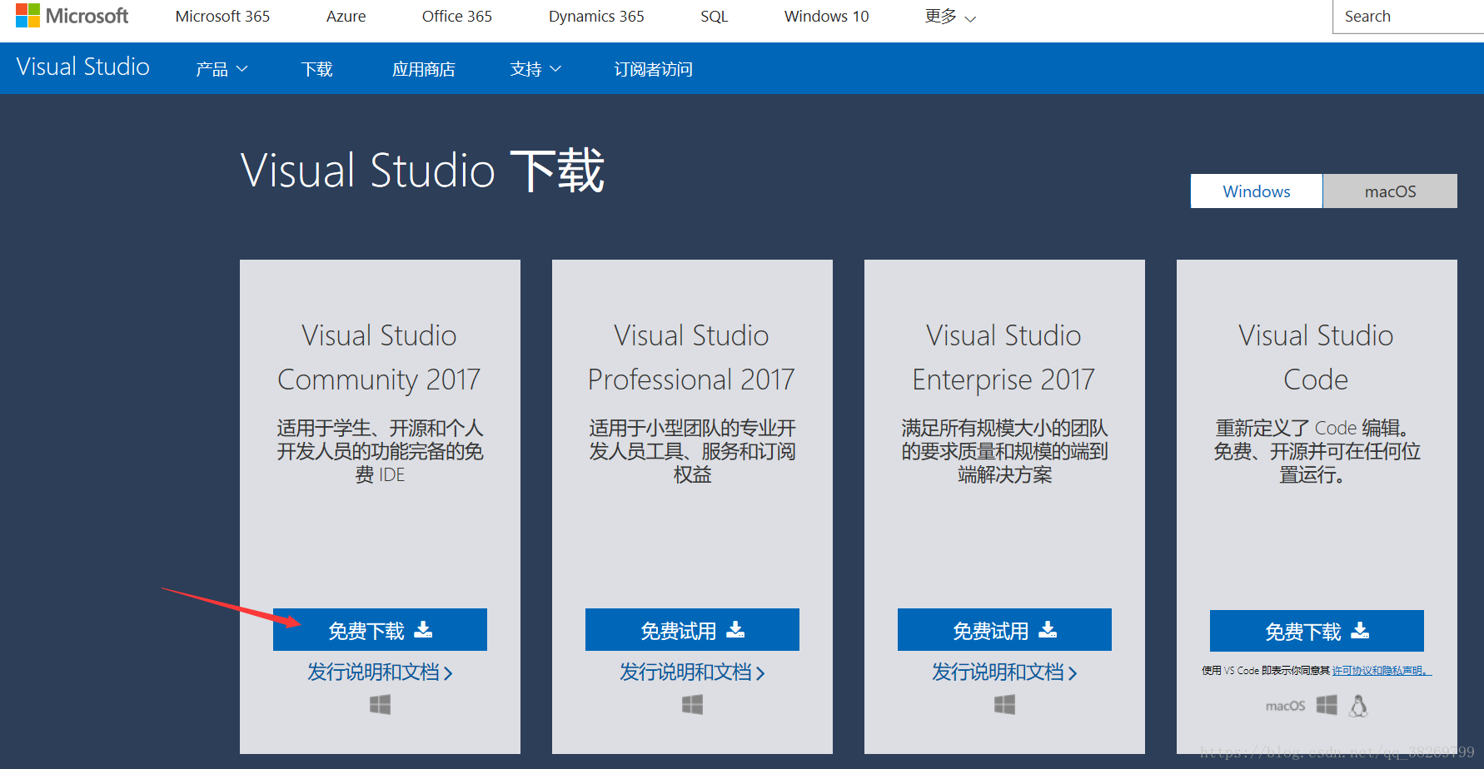Click Visual Studio Code 免费下载 button
The image size is (1484, 769).
tap(1317, 631)
